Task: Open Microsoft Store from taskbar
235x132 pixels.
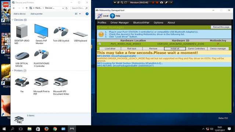Action: click(38, 129)
